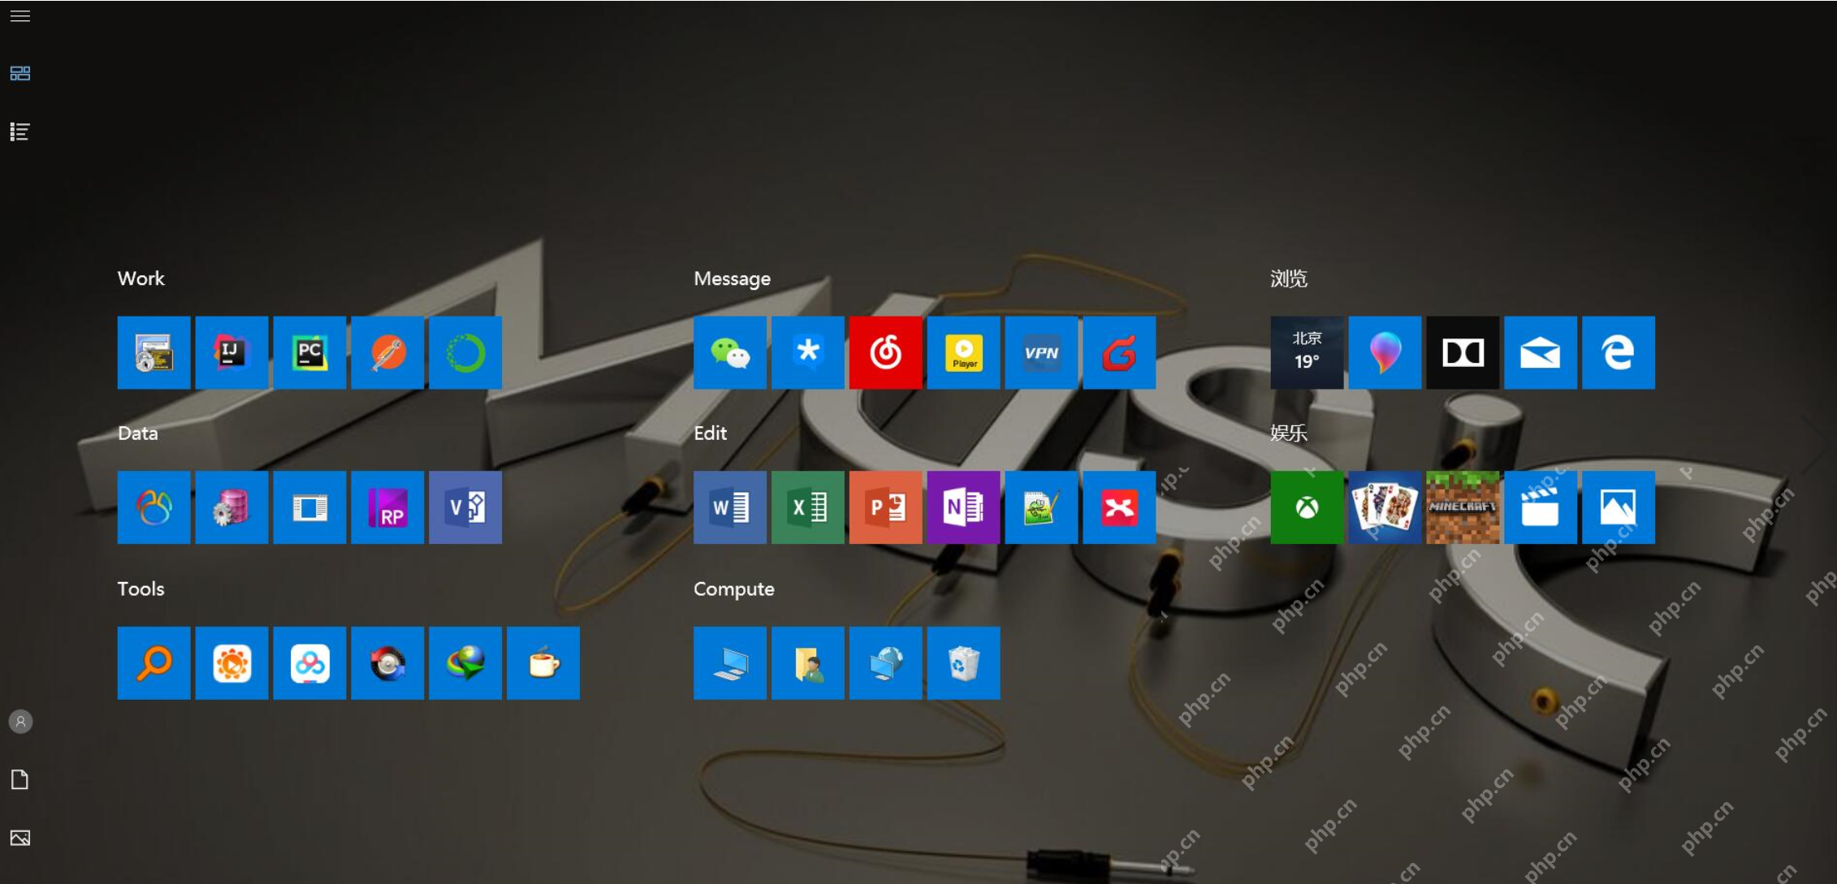
Task: Open the window-layout tile in Data
Action: pos(309,507)
